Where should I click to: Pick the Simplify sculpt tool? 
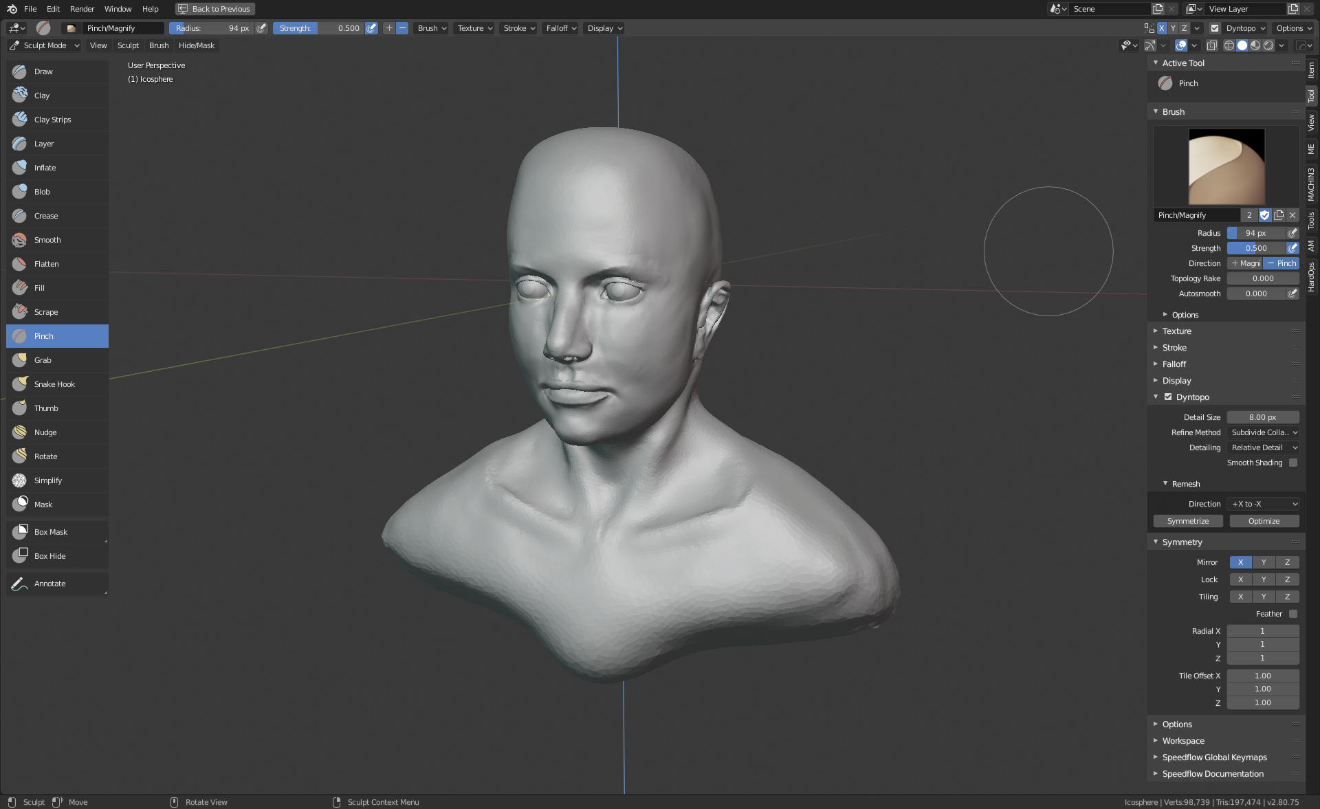tap(47, 480)
